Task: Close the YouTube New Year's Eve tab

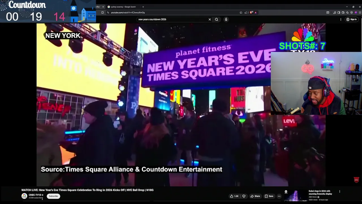Action: [103, 7]
